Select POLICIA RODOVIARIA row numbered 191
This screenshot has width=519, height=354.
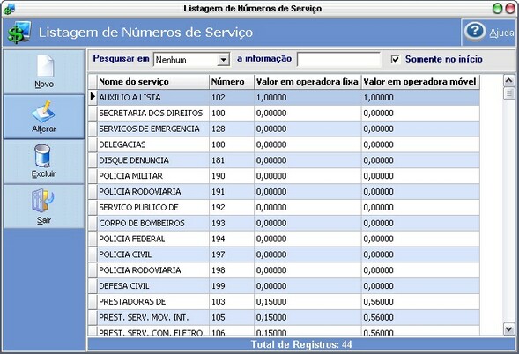tap(284, 192)
